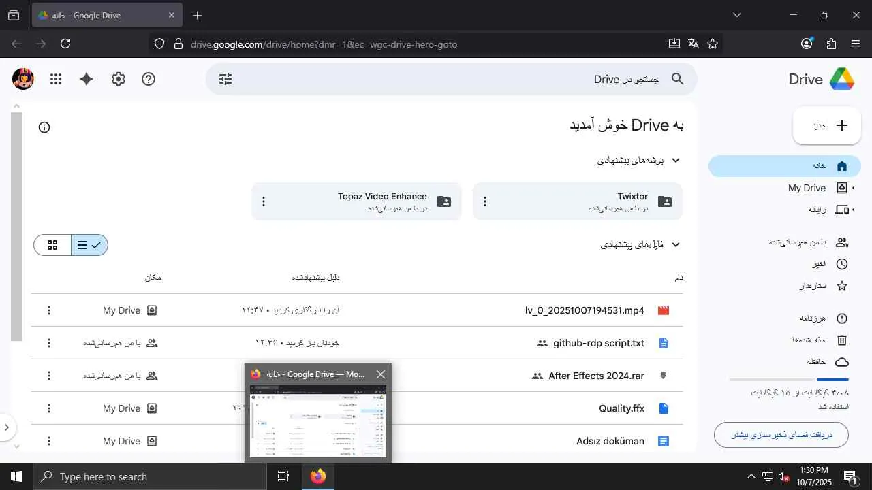Switch to list layout view

[x=89, y=245]
